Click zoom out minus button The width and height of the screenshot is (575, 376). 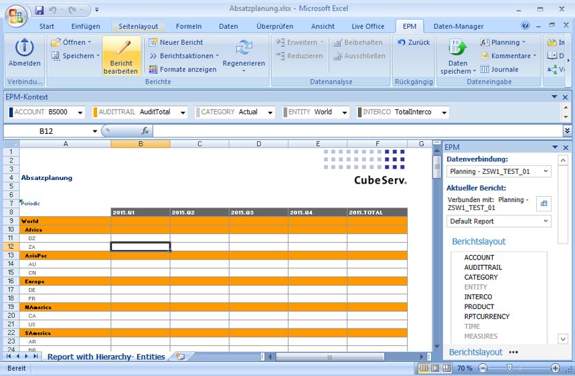point(483,368)
